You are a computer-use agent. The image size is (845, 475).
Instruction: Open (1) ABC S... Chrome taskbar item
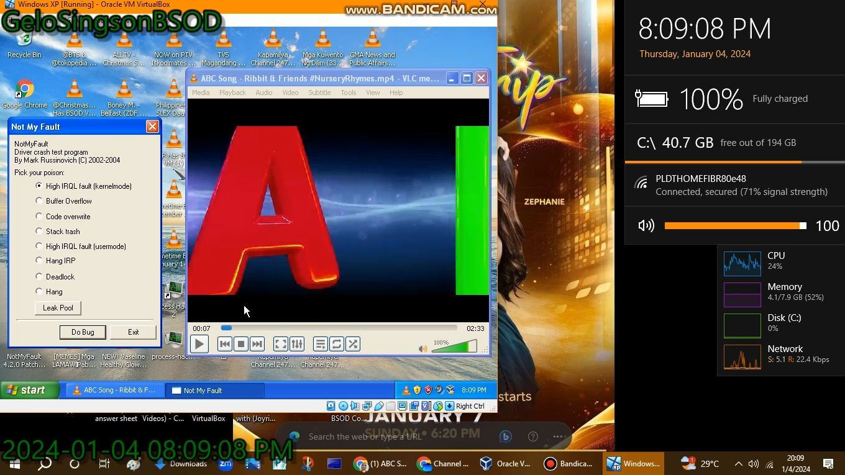380,464
